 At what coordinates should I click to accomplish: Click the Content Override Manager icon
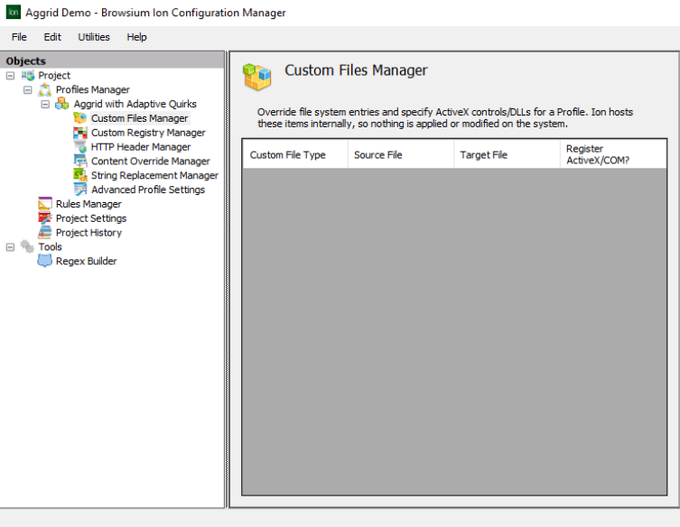[x=79, y=162]
